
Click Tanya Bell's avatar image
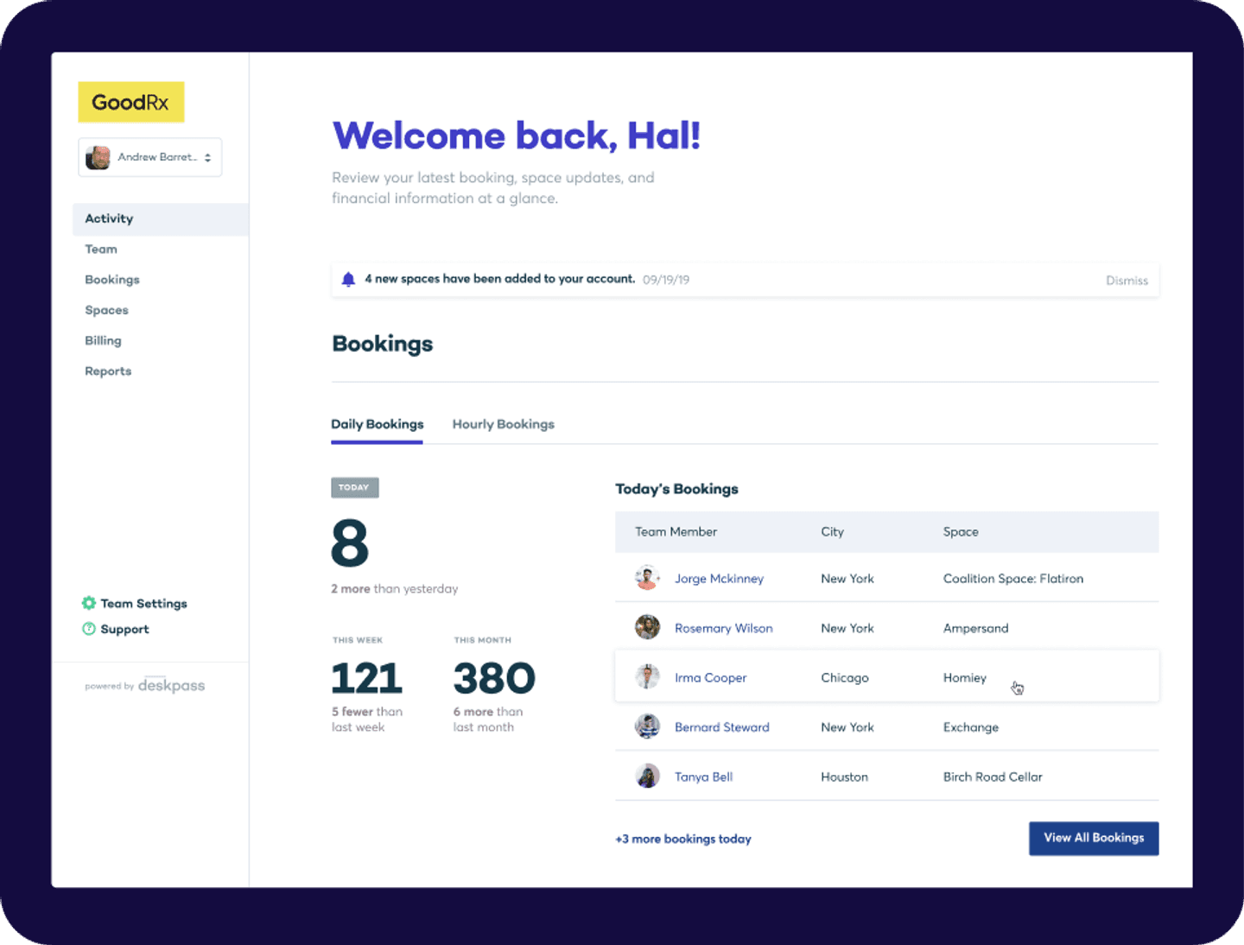pos(647,776)
